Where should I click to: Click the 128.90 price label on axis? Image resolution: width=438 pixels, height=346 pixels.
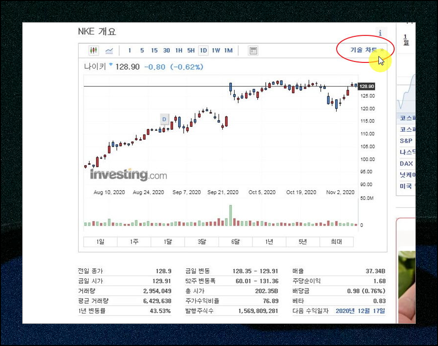(367, 86)
